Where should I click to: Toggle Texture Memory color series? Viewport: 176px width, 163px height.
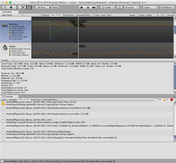[x=17, y=29]
